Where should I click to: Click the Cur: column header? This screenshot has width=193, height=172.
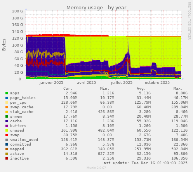tap(68, 89)
